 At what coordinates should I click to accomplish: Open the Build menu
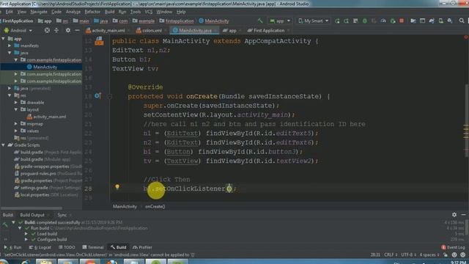coord(109,12)
